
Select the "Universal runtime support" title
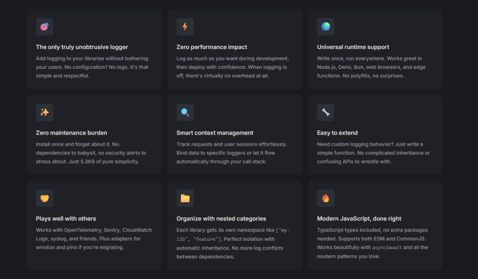click(353, 47)
